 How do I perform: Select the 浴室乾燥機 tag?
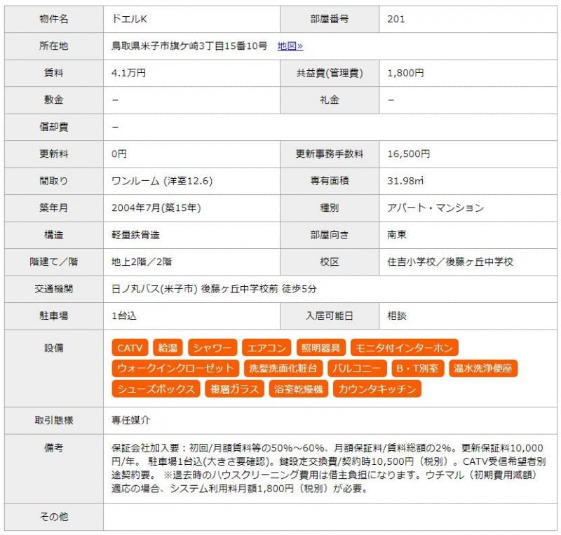pyautogui.click(x=299, y=388)
